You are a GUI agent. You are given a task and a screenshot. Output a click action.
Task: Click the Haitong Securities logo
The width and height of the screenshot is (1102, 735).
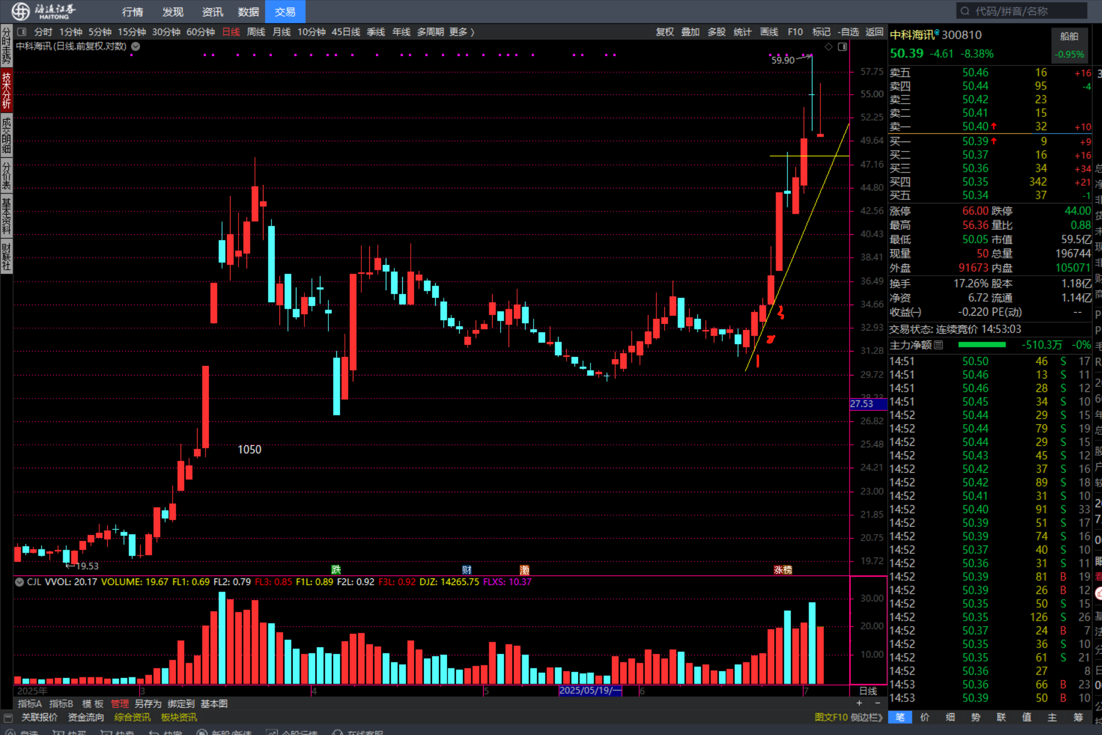(x=44, y=11)
